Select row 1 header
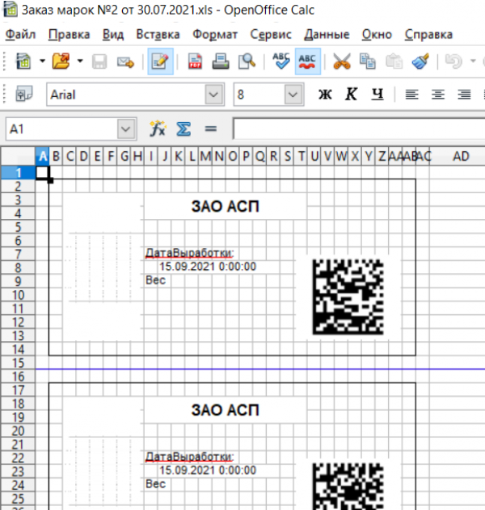The height and width of the screenshot is (510, 485). 19,173
